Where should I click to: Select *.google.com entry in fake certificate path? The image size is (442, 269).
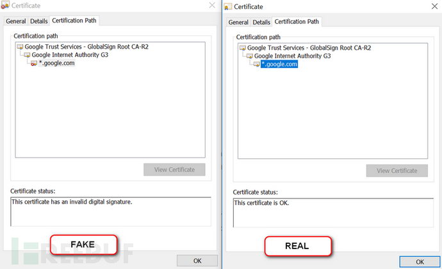click(56, 63)
